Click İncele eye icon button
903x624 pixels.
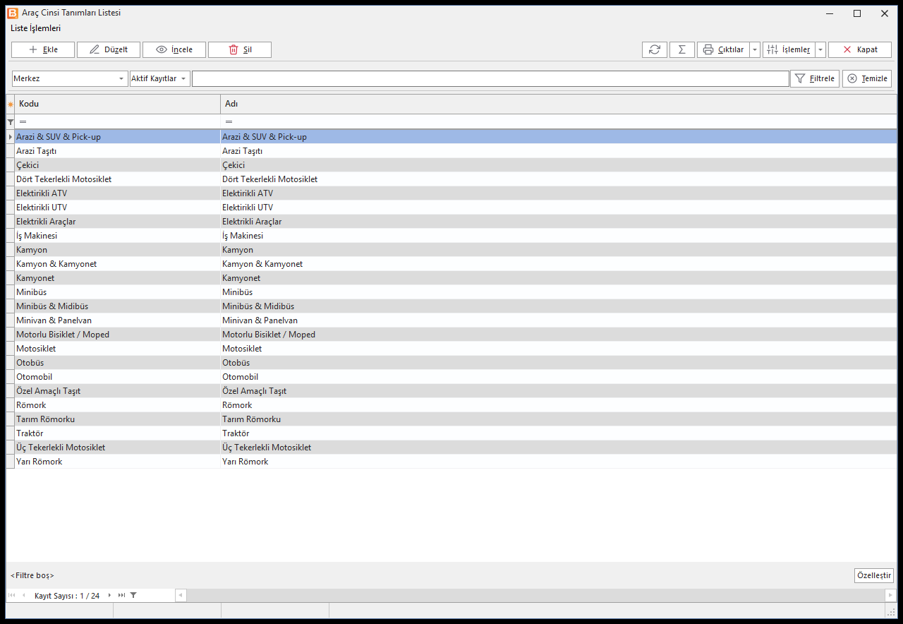click(x=174, y=49)
